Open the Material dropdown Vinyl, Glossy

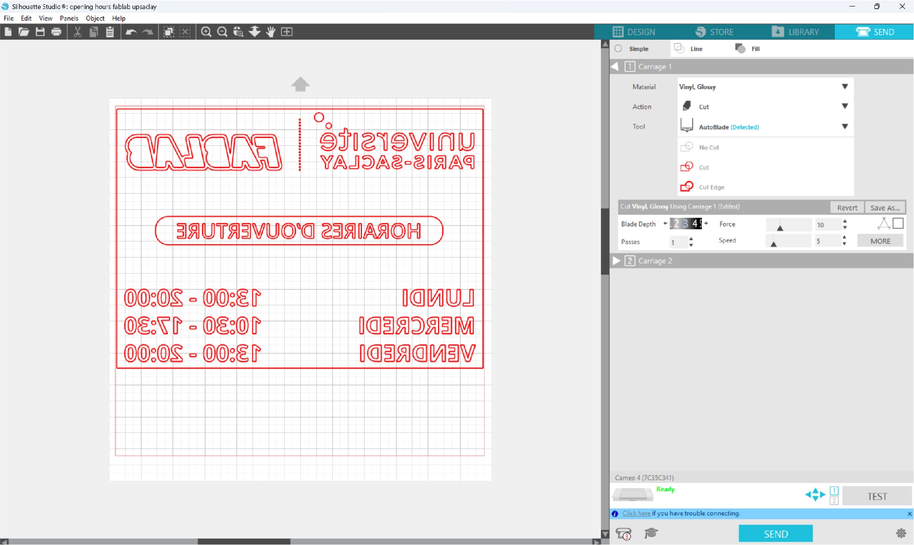[763, 87]
